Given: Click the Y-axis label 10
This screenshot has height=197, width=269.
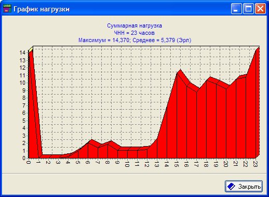Looking at the screenshot, I should pos(22,83).
